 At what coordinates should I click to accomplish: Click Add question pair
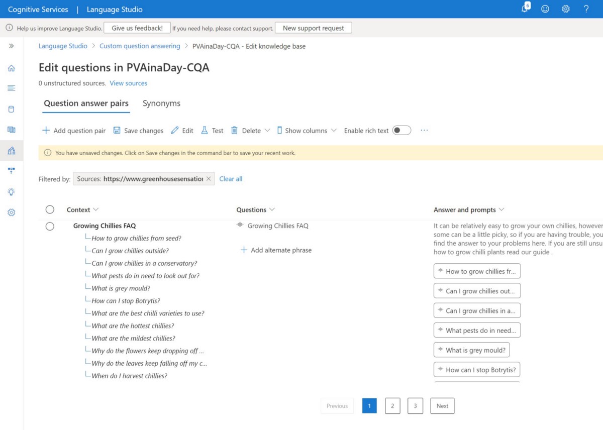pos(74,131)
